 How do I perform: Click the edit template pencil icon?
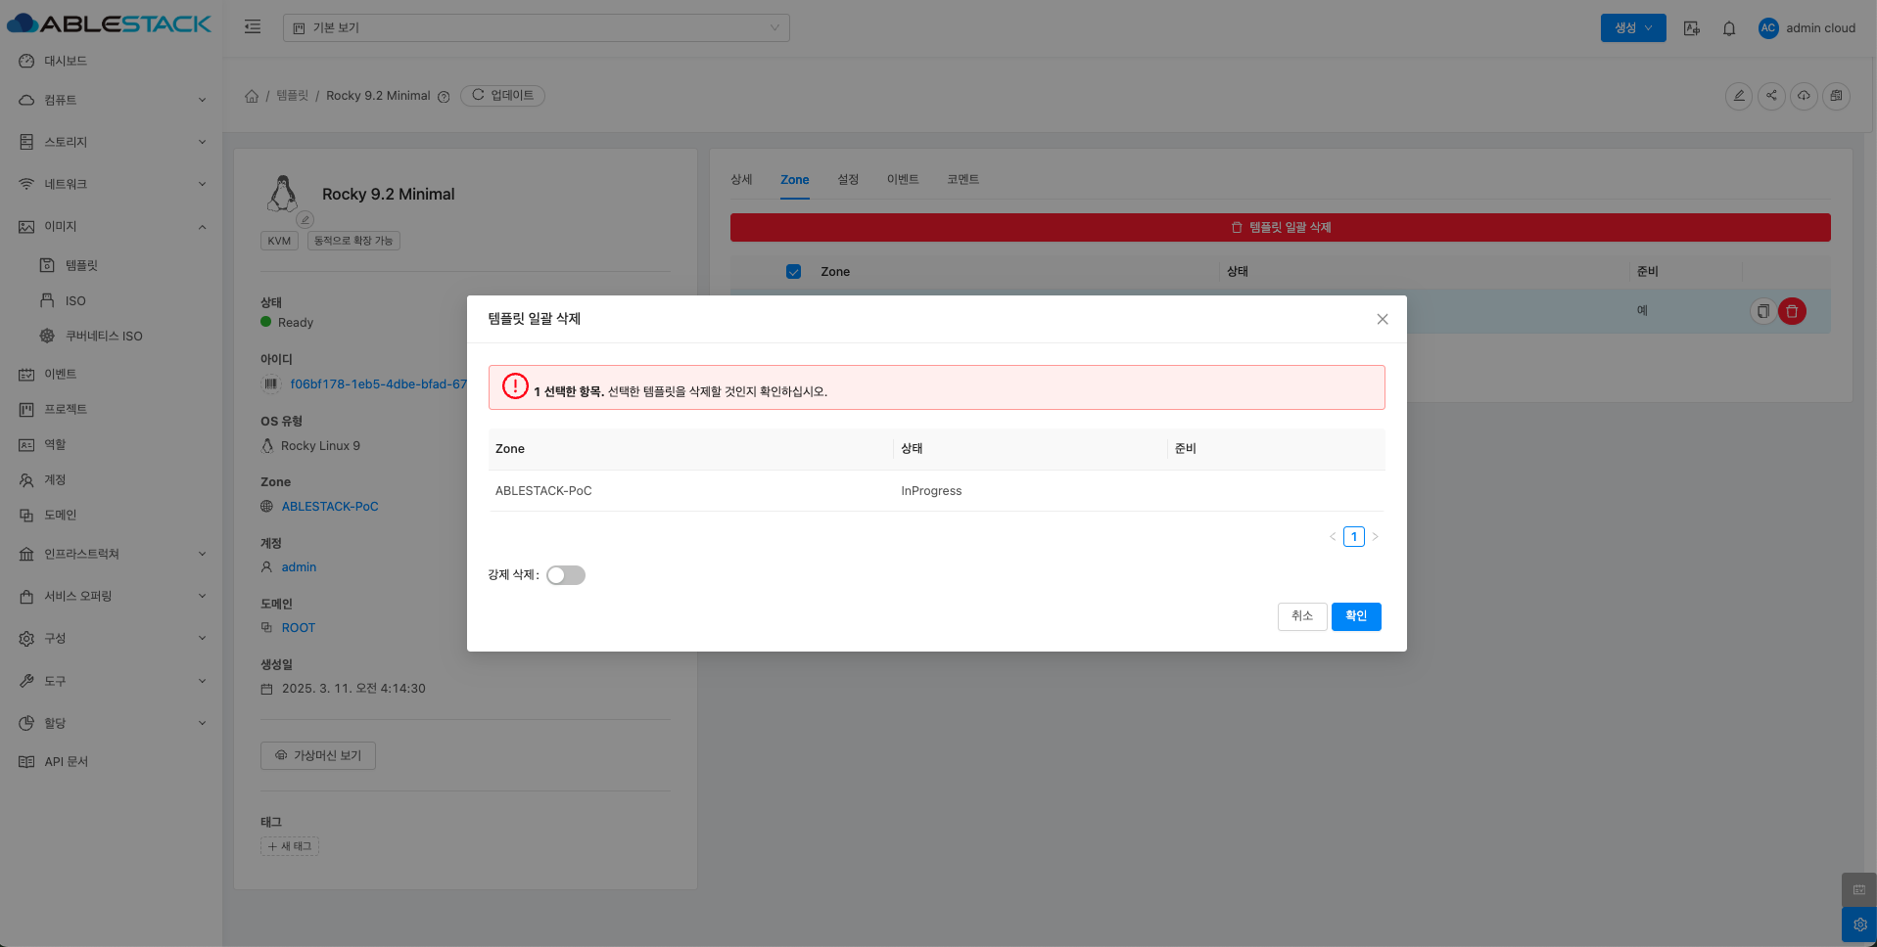(x=1739, y=96)
